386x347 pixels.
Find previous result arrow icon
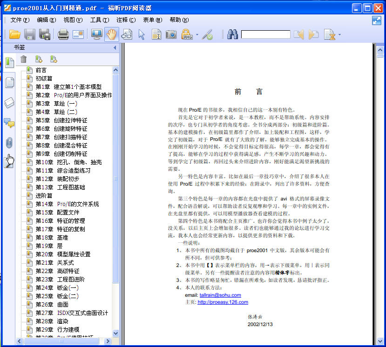pos(299,34)
